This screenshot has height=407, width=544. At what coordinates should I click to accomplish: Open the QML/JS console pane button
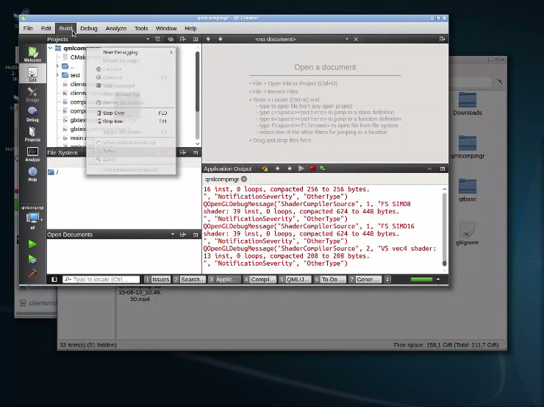point(295,279)
